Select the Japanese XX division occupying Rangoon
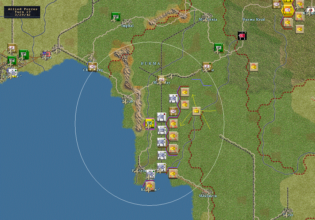 pyautogui.click(x=150, y=186)
